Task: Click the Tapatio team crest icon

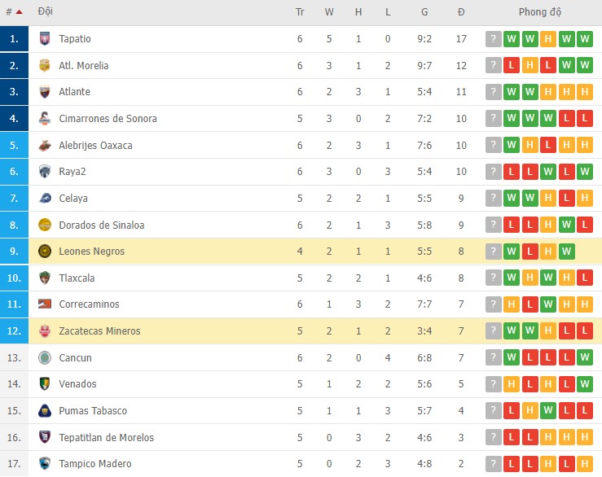Action: point(45,39)
